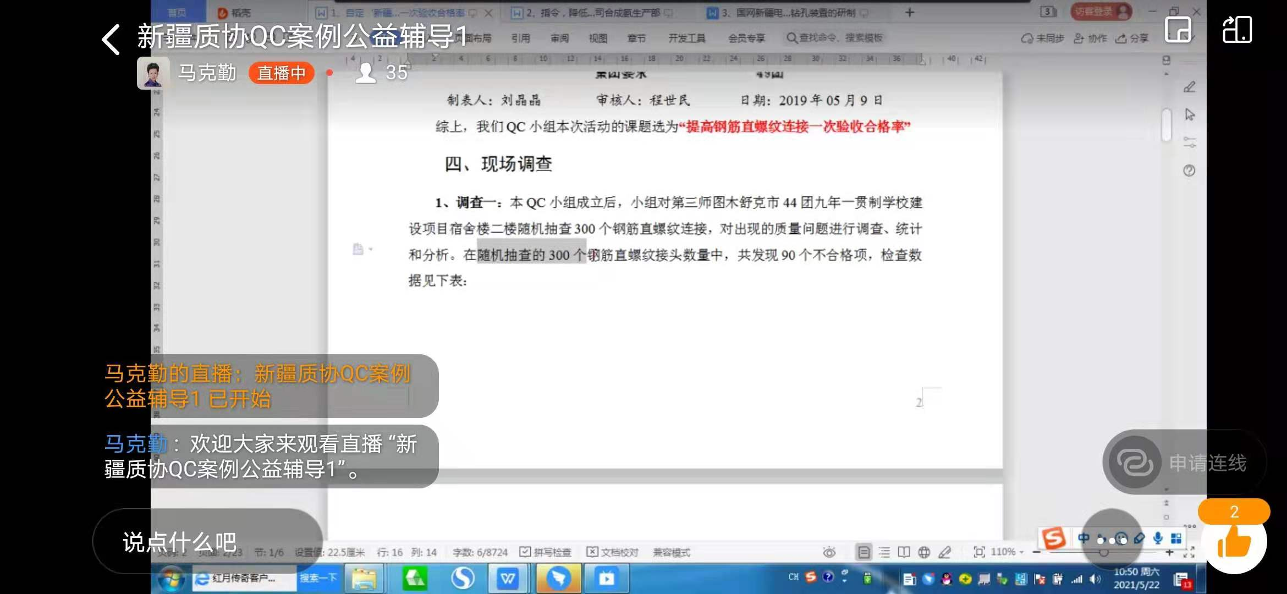Click the web layout globe icon

[924, 552]
